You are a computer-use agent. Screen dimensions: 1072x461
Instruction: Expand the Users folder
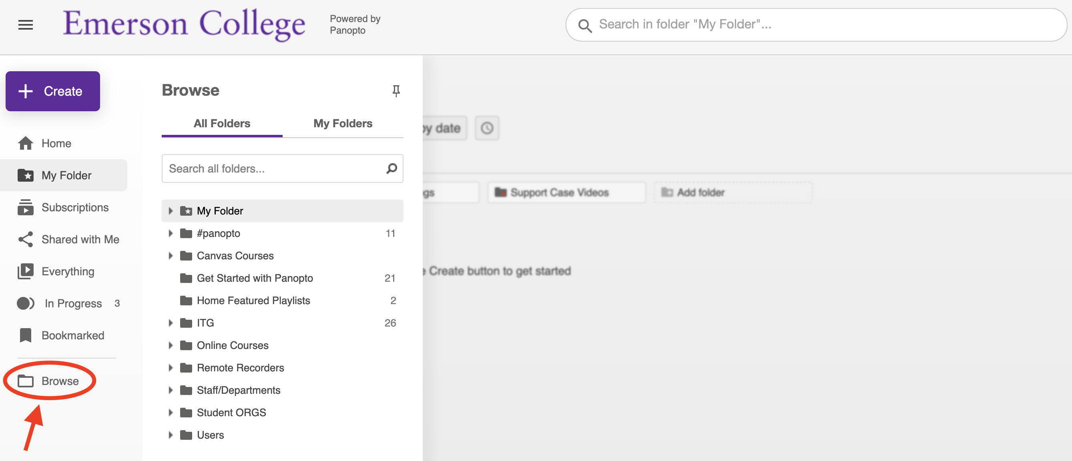pos(170,436)
